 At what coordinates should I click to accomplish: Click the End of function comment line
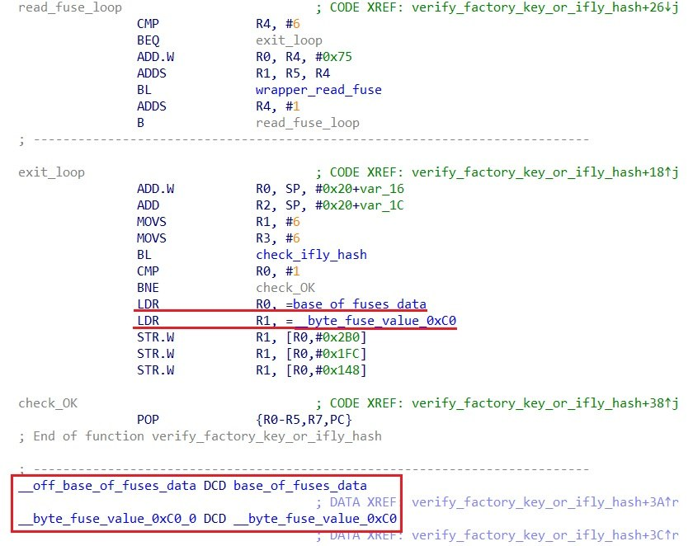coord(200,436)
